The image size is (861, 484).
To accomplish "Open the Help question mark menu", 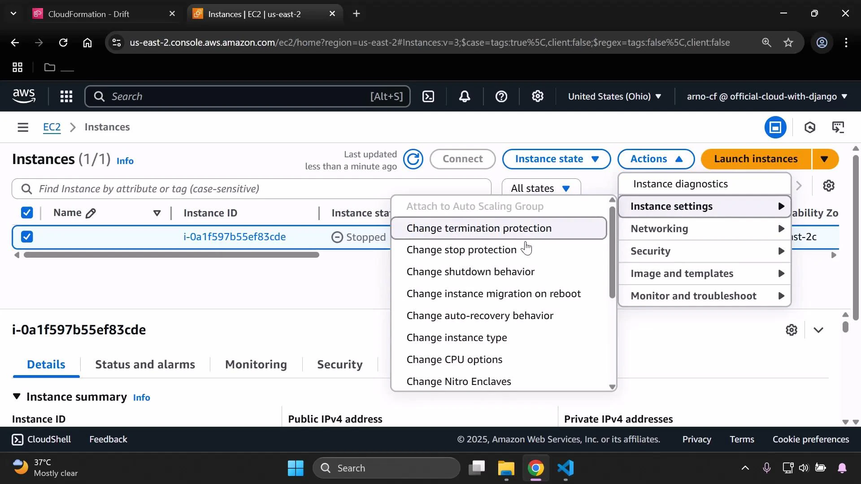I will [501, 96].
